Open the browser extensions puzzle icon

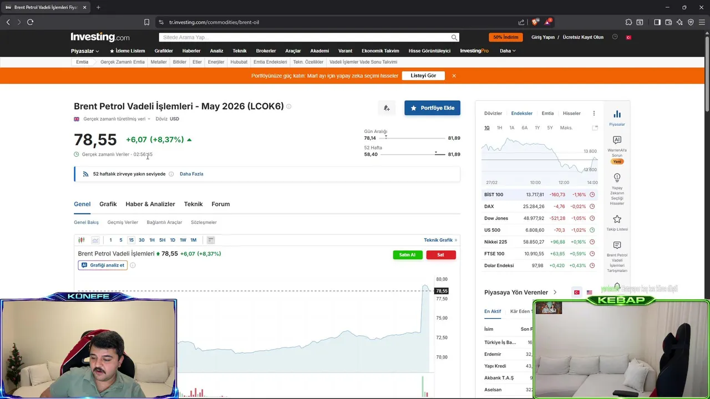click(628, 22)
